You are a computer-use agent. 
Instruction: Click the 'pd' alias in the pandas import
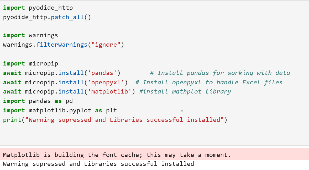tap(69, 101)
